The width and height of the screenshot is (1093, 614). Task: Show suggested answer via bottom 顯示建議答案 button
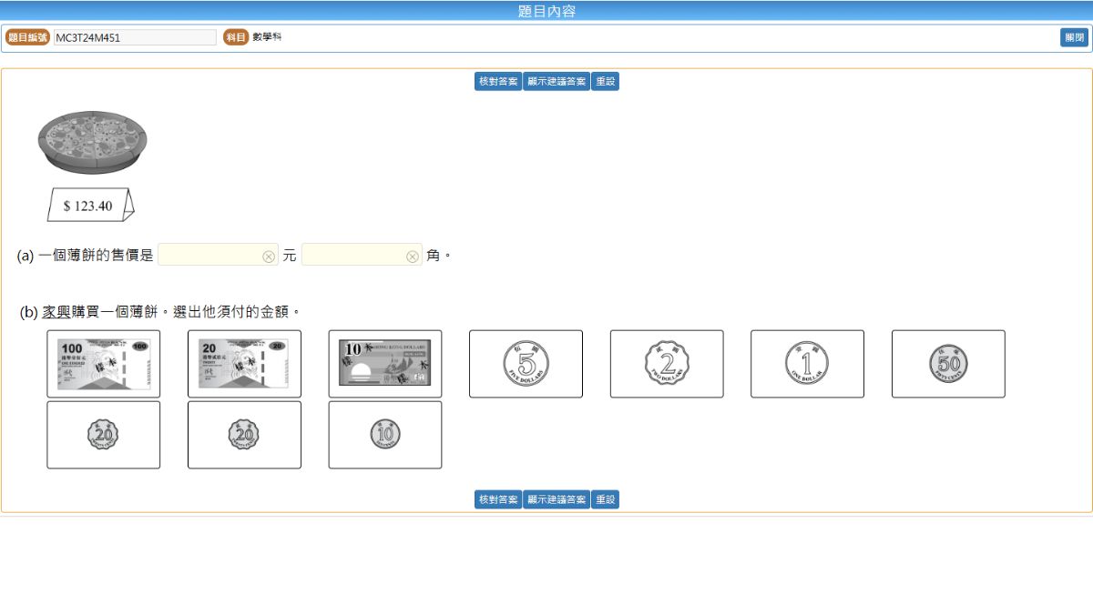557,499
